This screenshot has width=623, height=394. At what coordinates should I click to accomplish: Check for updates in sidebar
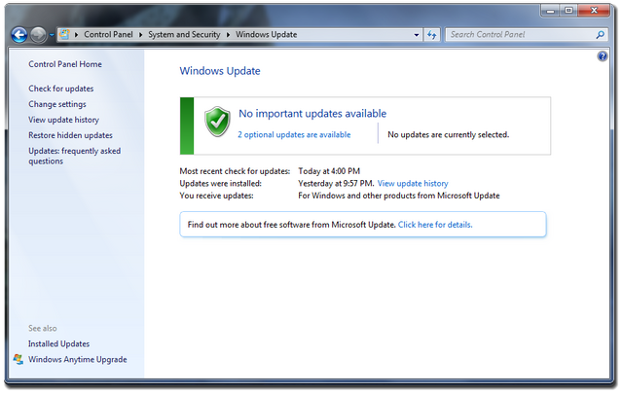(60, 89)
